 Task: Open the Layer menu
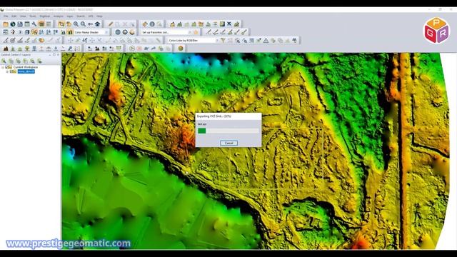coord(70,16)
